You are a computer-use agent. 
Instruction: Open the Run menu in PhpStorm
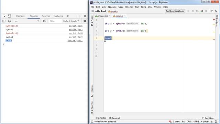137,7
